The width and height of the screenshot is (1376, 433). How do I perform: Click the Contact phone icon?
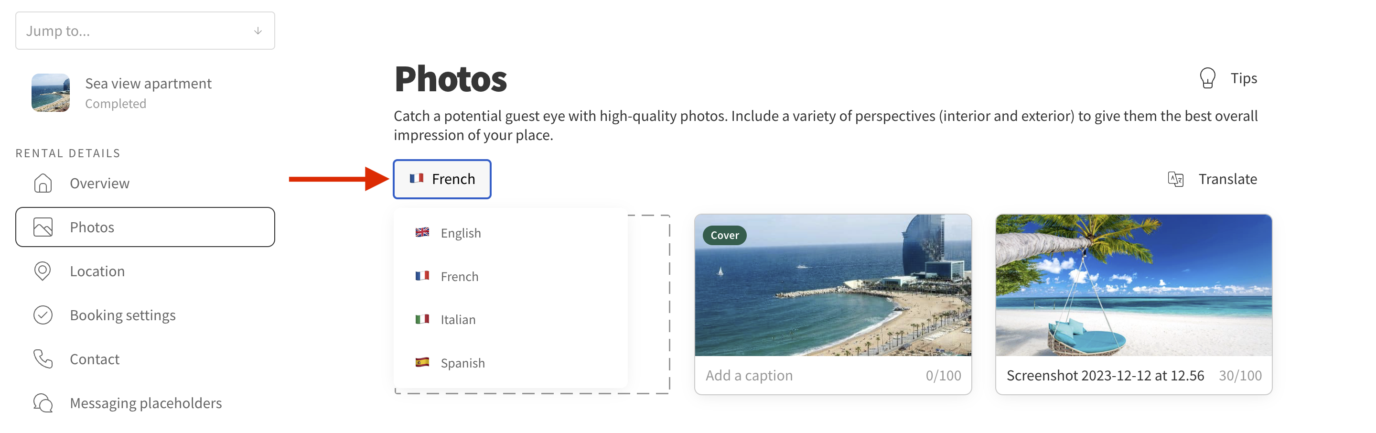click(43, 359)
